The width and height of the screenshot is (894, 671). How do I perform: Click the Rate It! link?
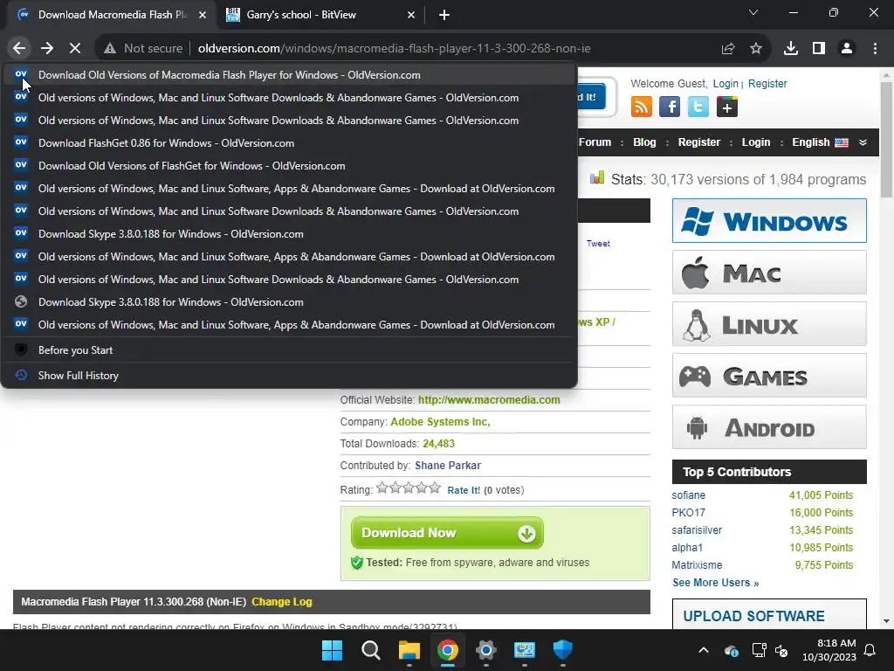coord(464,490)
